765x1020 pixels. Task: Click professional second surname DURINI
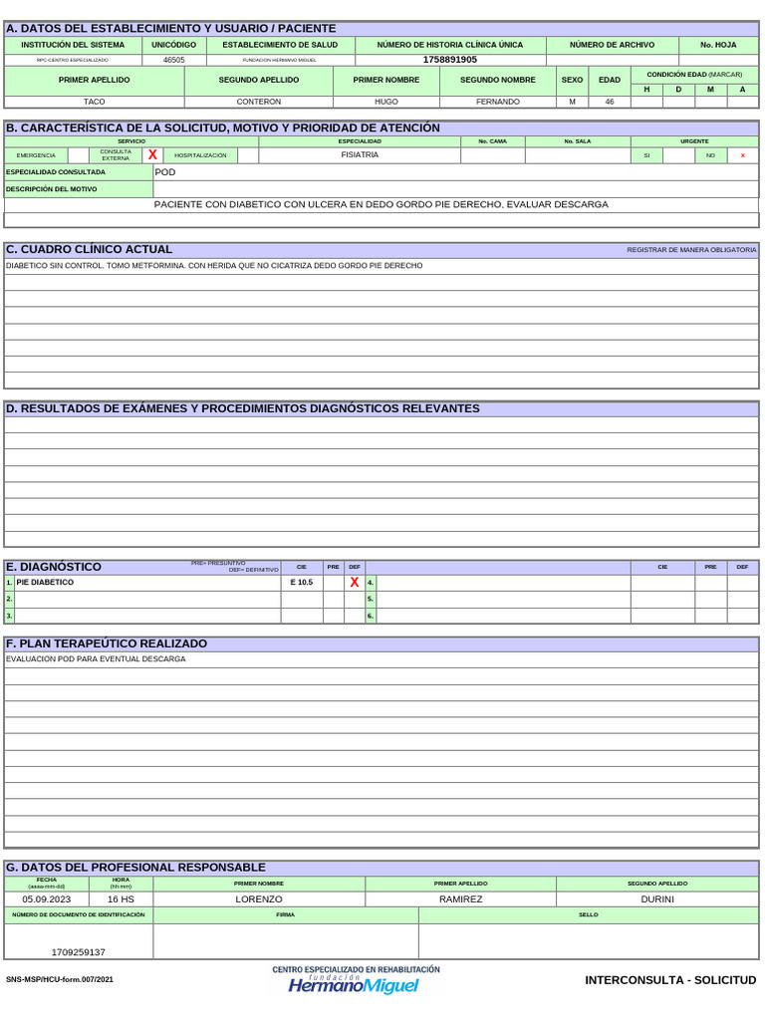[657, 899]
